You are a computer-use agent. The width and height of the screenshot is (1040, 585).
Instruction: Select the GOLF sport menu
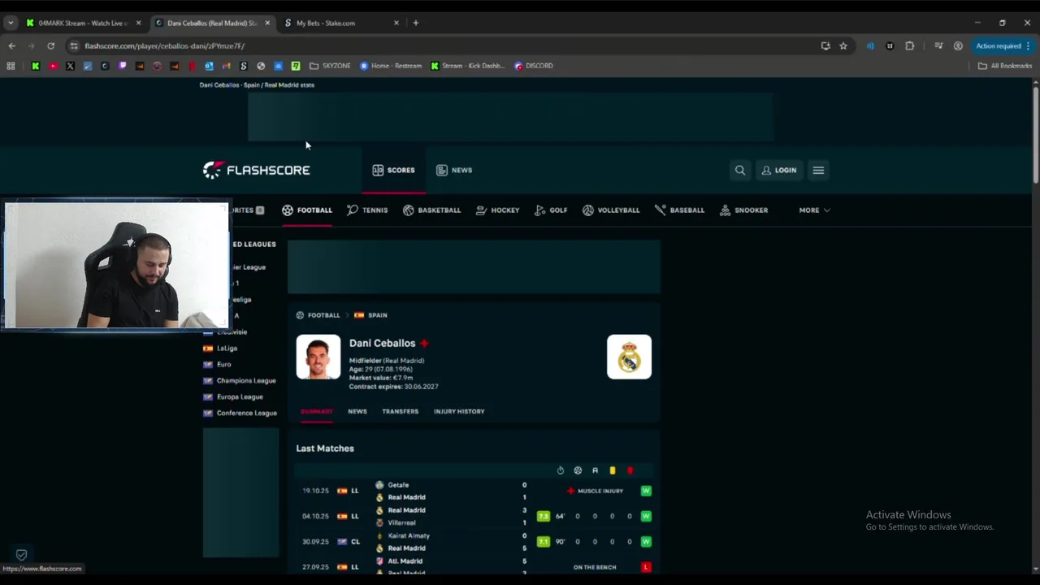tap(551, 210)
